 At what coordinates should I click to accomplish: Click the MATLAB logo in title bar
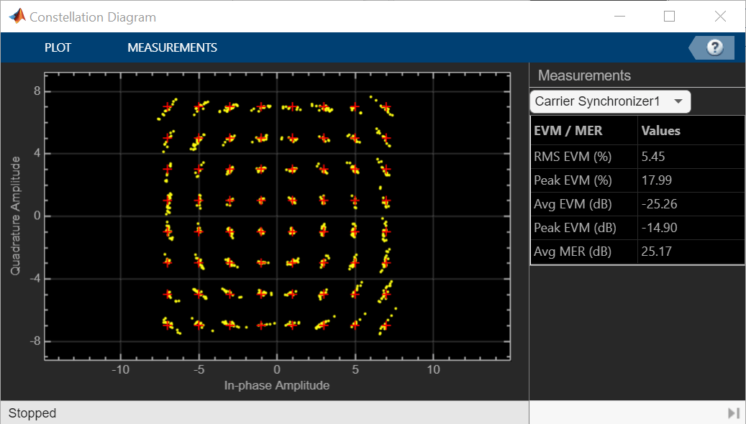click(17, 17)
